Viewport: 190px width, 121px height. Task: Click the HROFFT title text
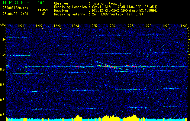19,2
